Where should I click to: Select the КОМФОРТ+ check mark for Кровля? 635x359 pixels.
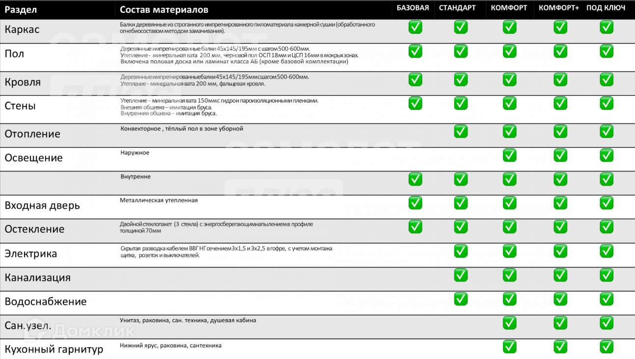560,79
